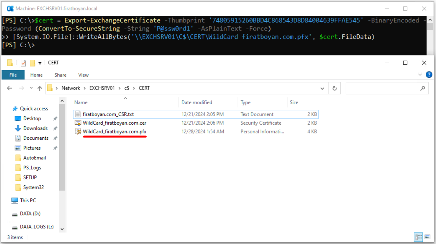Navigate to c$ in breadcrumb
The image size is (436, 244).
(x=127, y=88)
